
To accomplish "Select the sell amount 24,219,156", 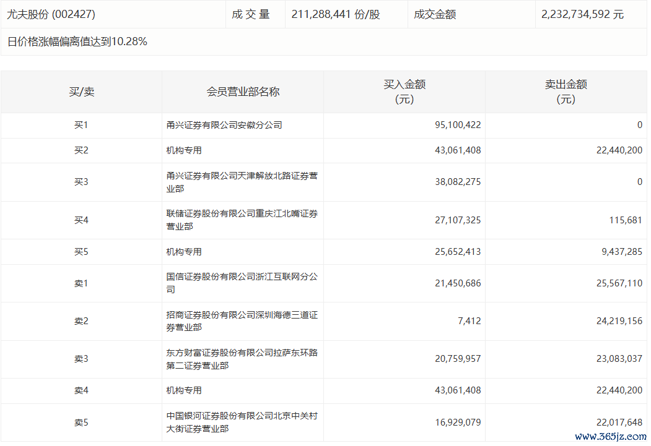I will [617, 321].
